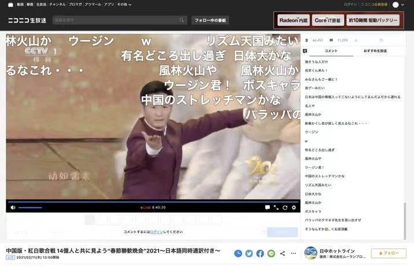Share the broadcast on Twitter

(249, 254)
